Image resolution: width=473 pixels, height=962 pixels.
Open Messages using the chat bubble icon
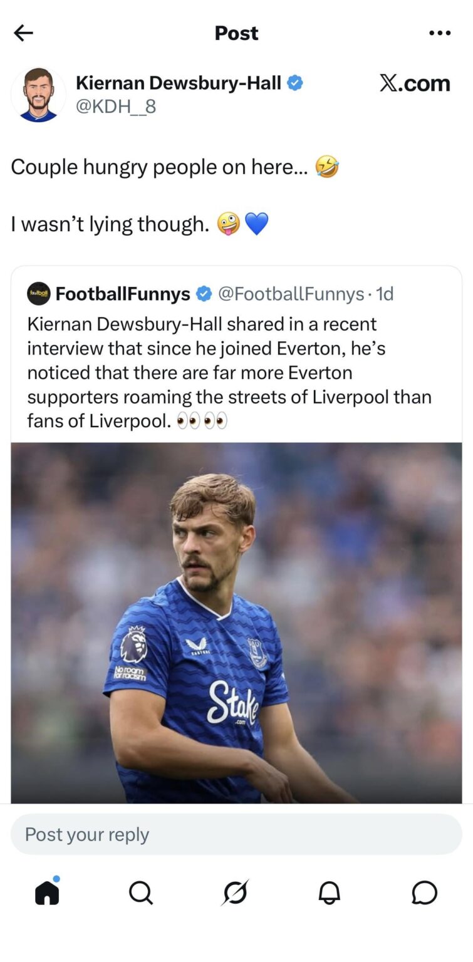click(x=425, y=892)
